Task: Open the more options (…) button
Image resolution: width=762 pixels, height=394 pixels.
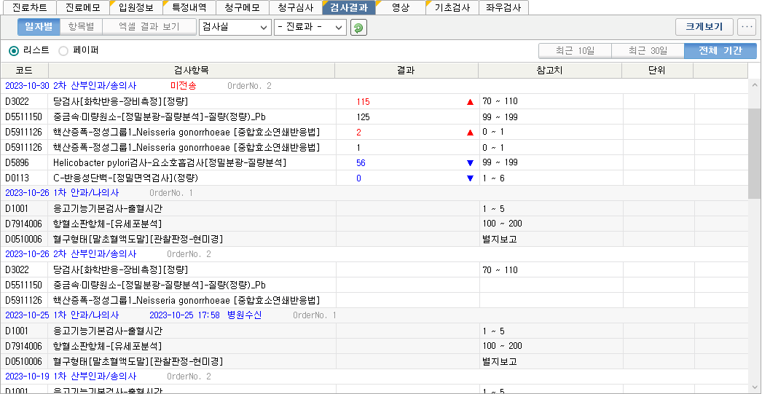Action: click(x=747, y=27)
